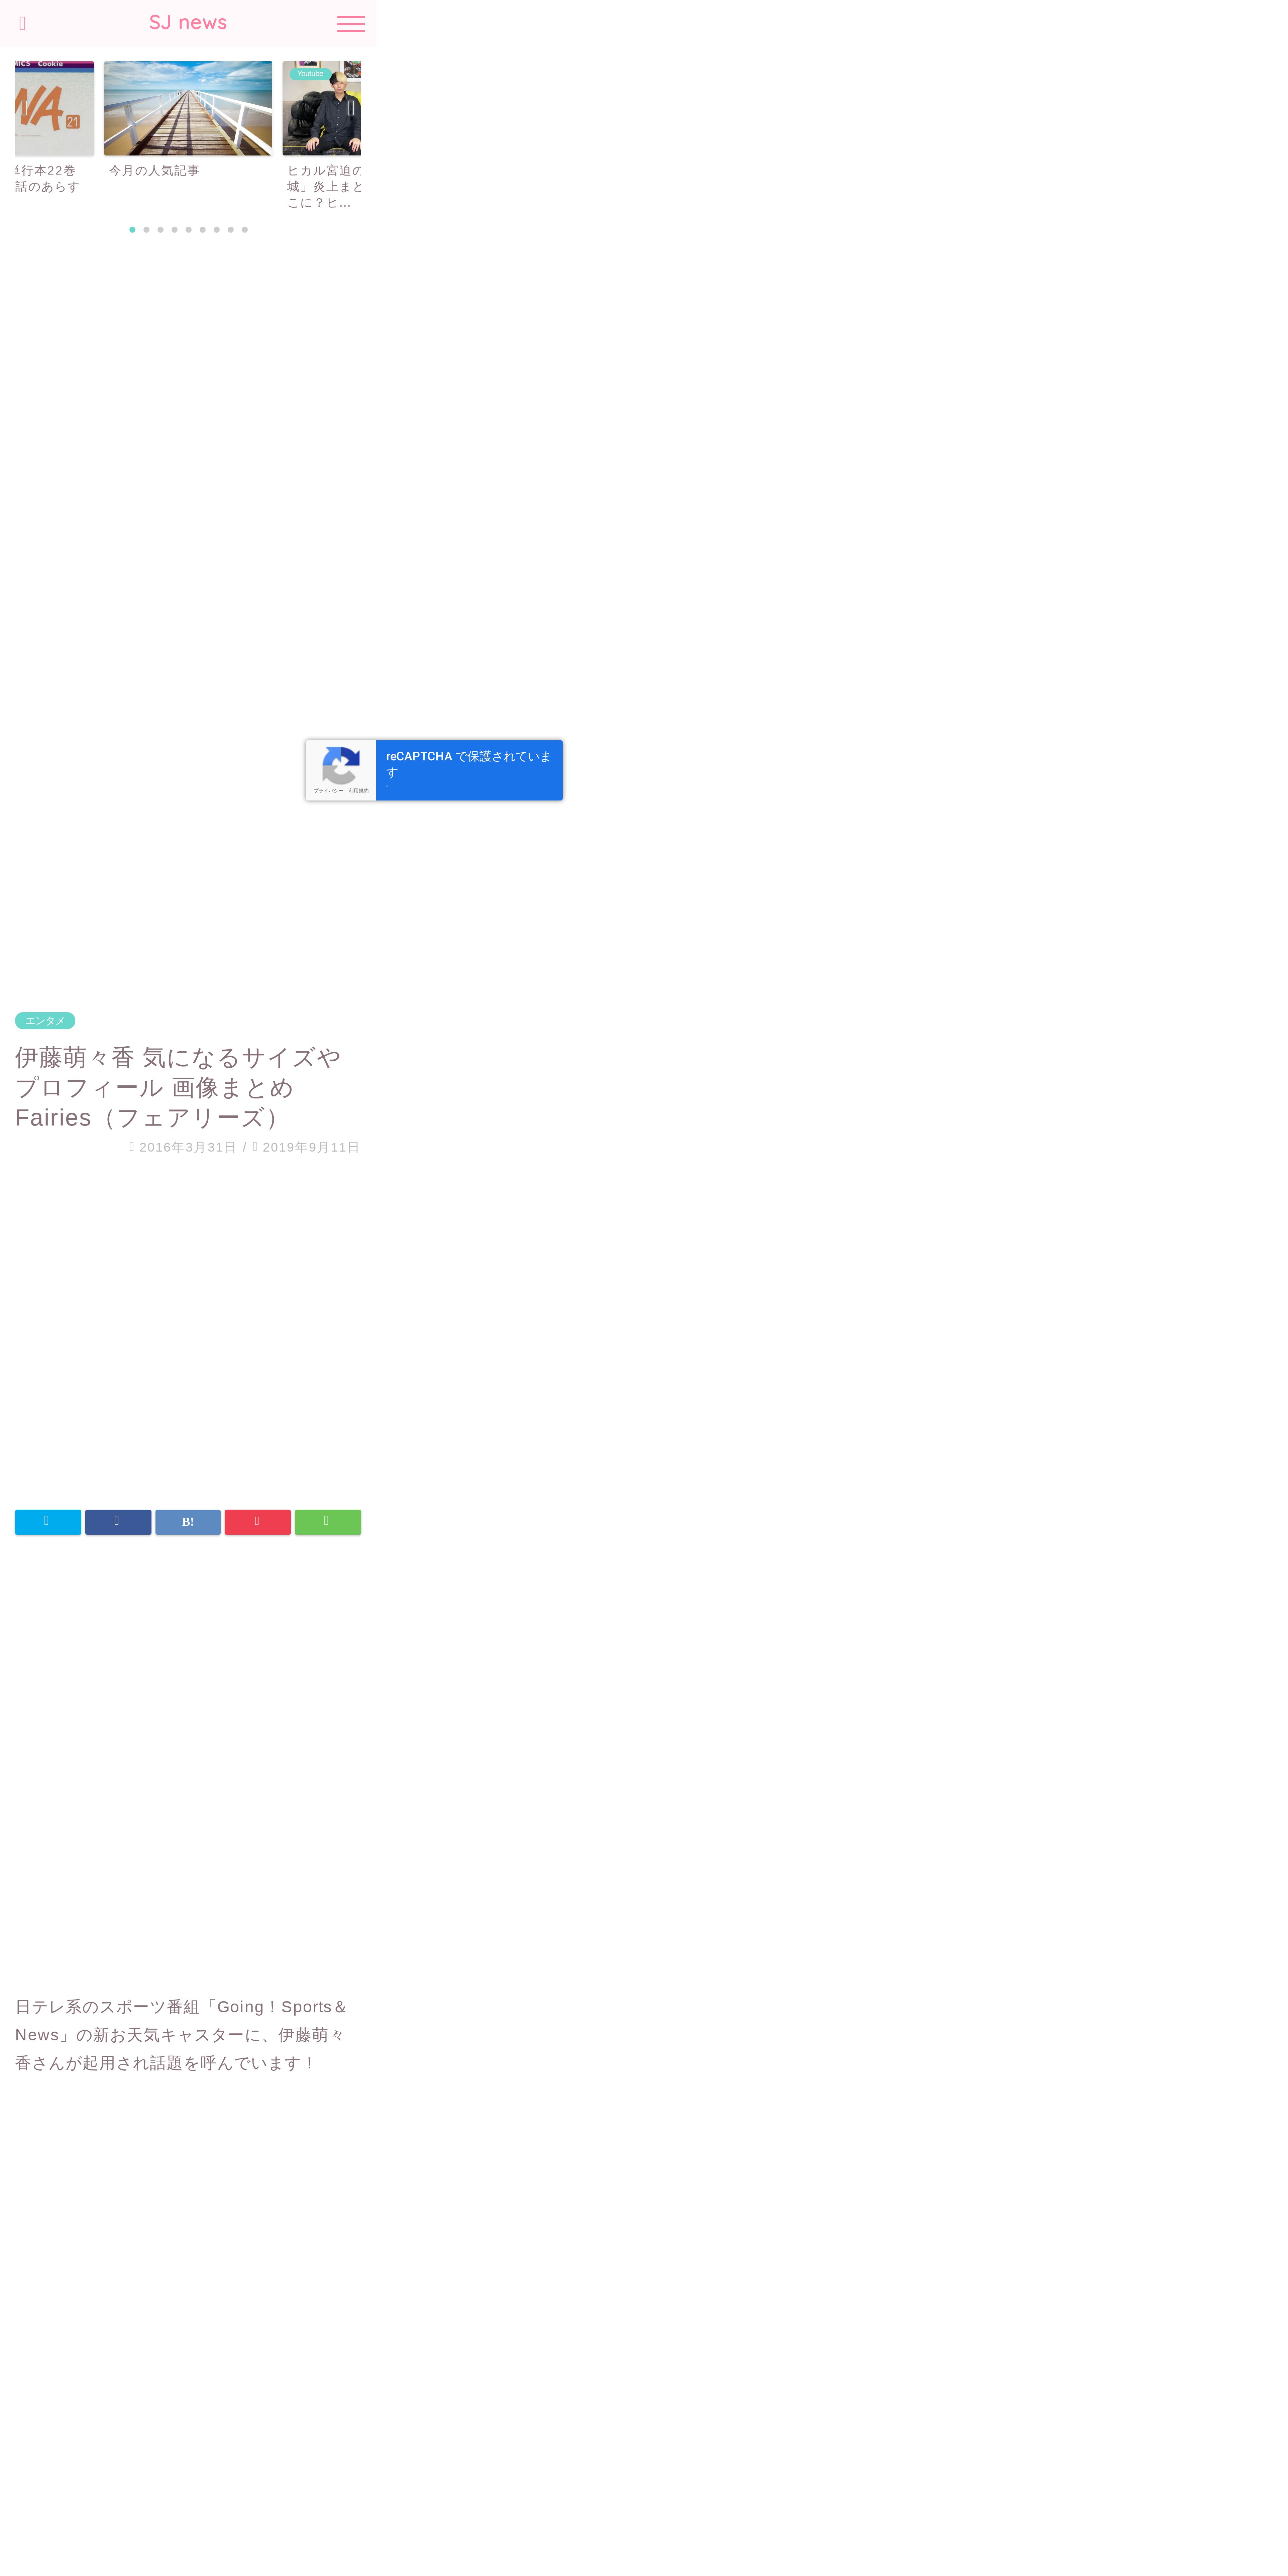Select the ninth carousel pagination dot
The height and width of the screenshot is (2576, 1288).
(244, 230)
